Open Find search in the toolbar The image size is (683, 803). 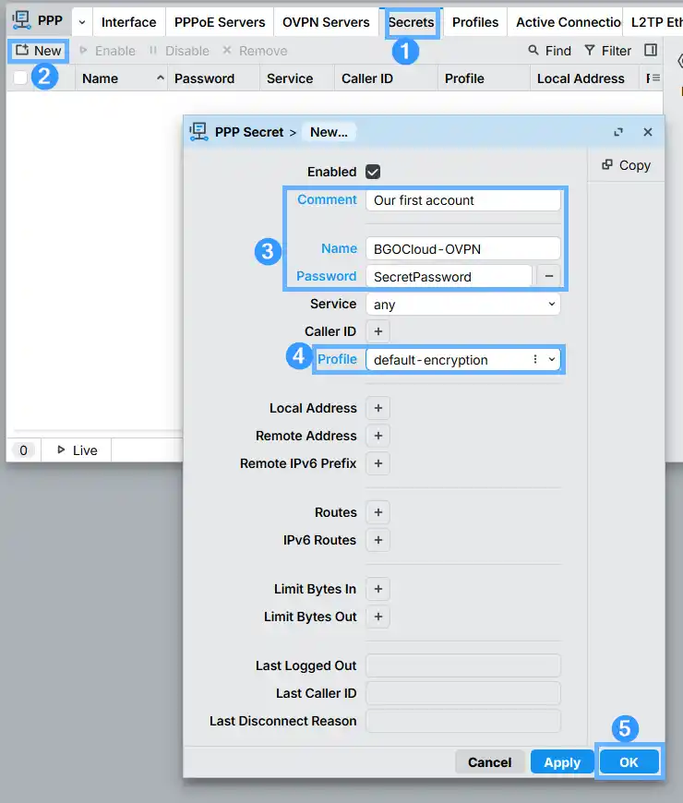click(549, 51)
